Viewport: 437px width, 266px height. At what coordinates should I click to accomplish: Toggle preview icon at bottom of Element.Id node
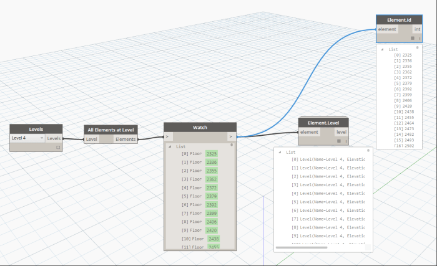(x=411, y=38)
